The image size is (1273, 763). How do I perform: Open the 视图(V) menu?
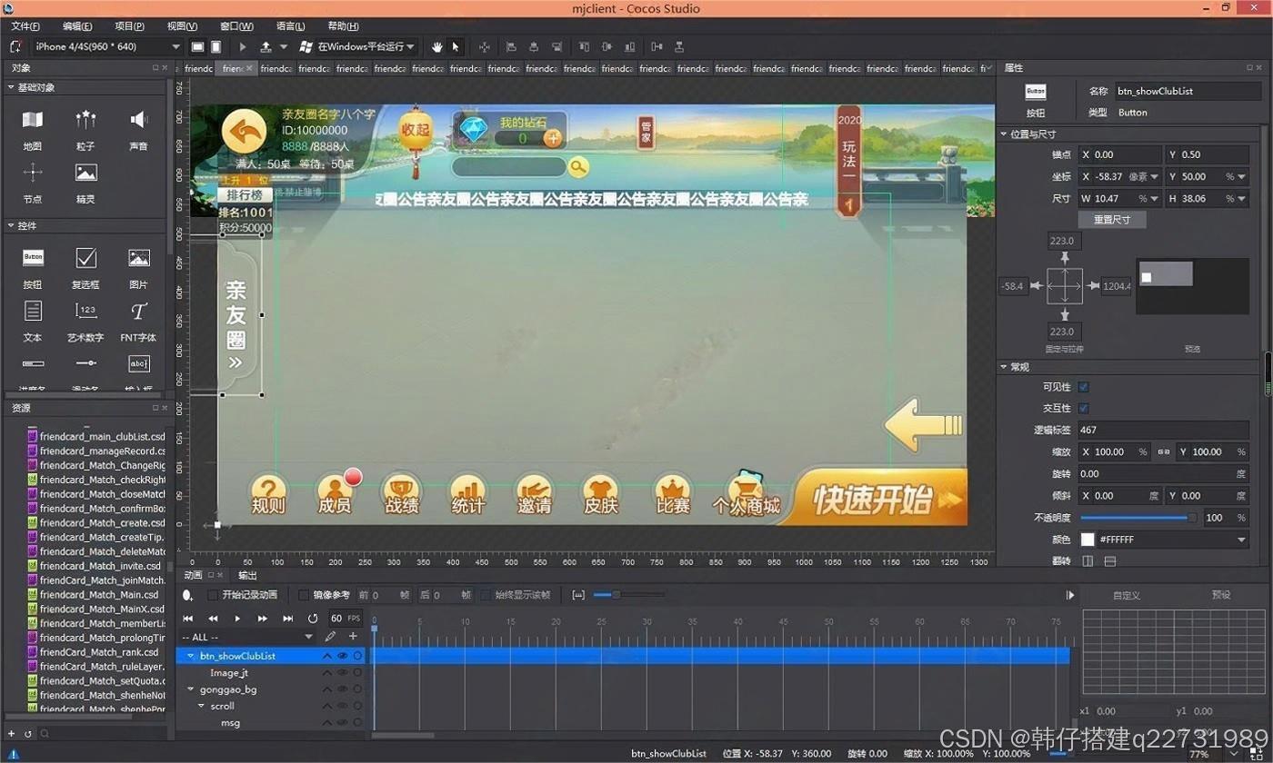pyautogui.click(x=182, y=26)
